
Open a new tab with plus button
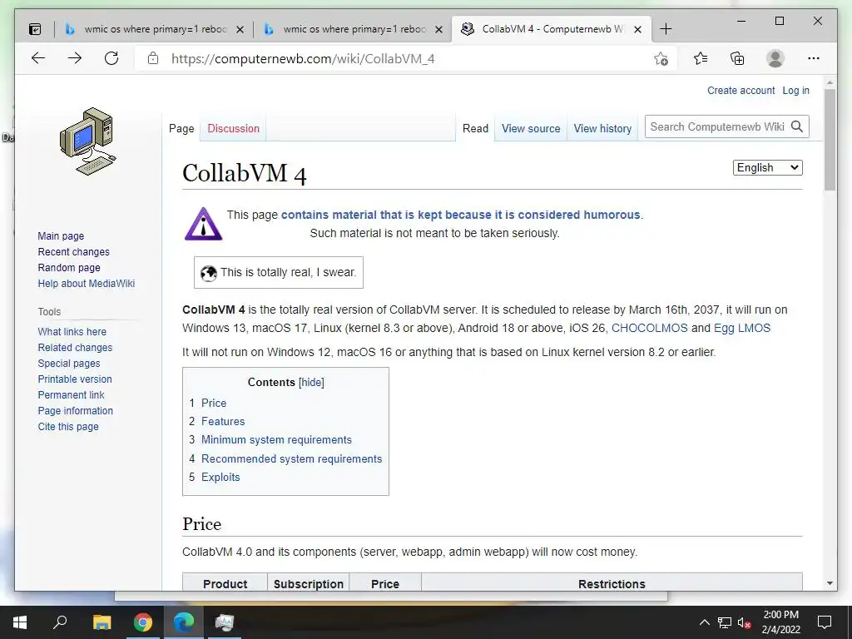(666, 29)
